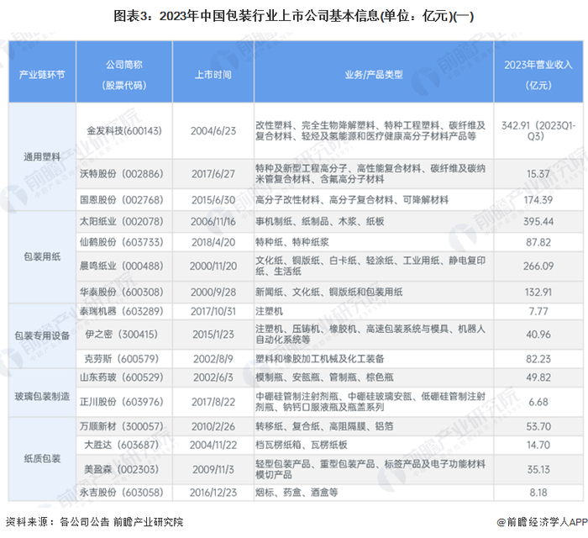This screenshot has height=538, width=588.
Task: Click listing date 2010/2/26
Action: click(213, 426)
